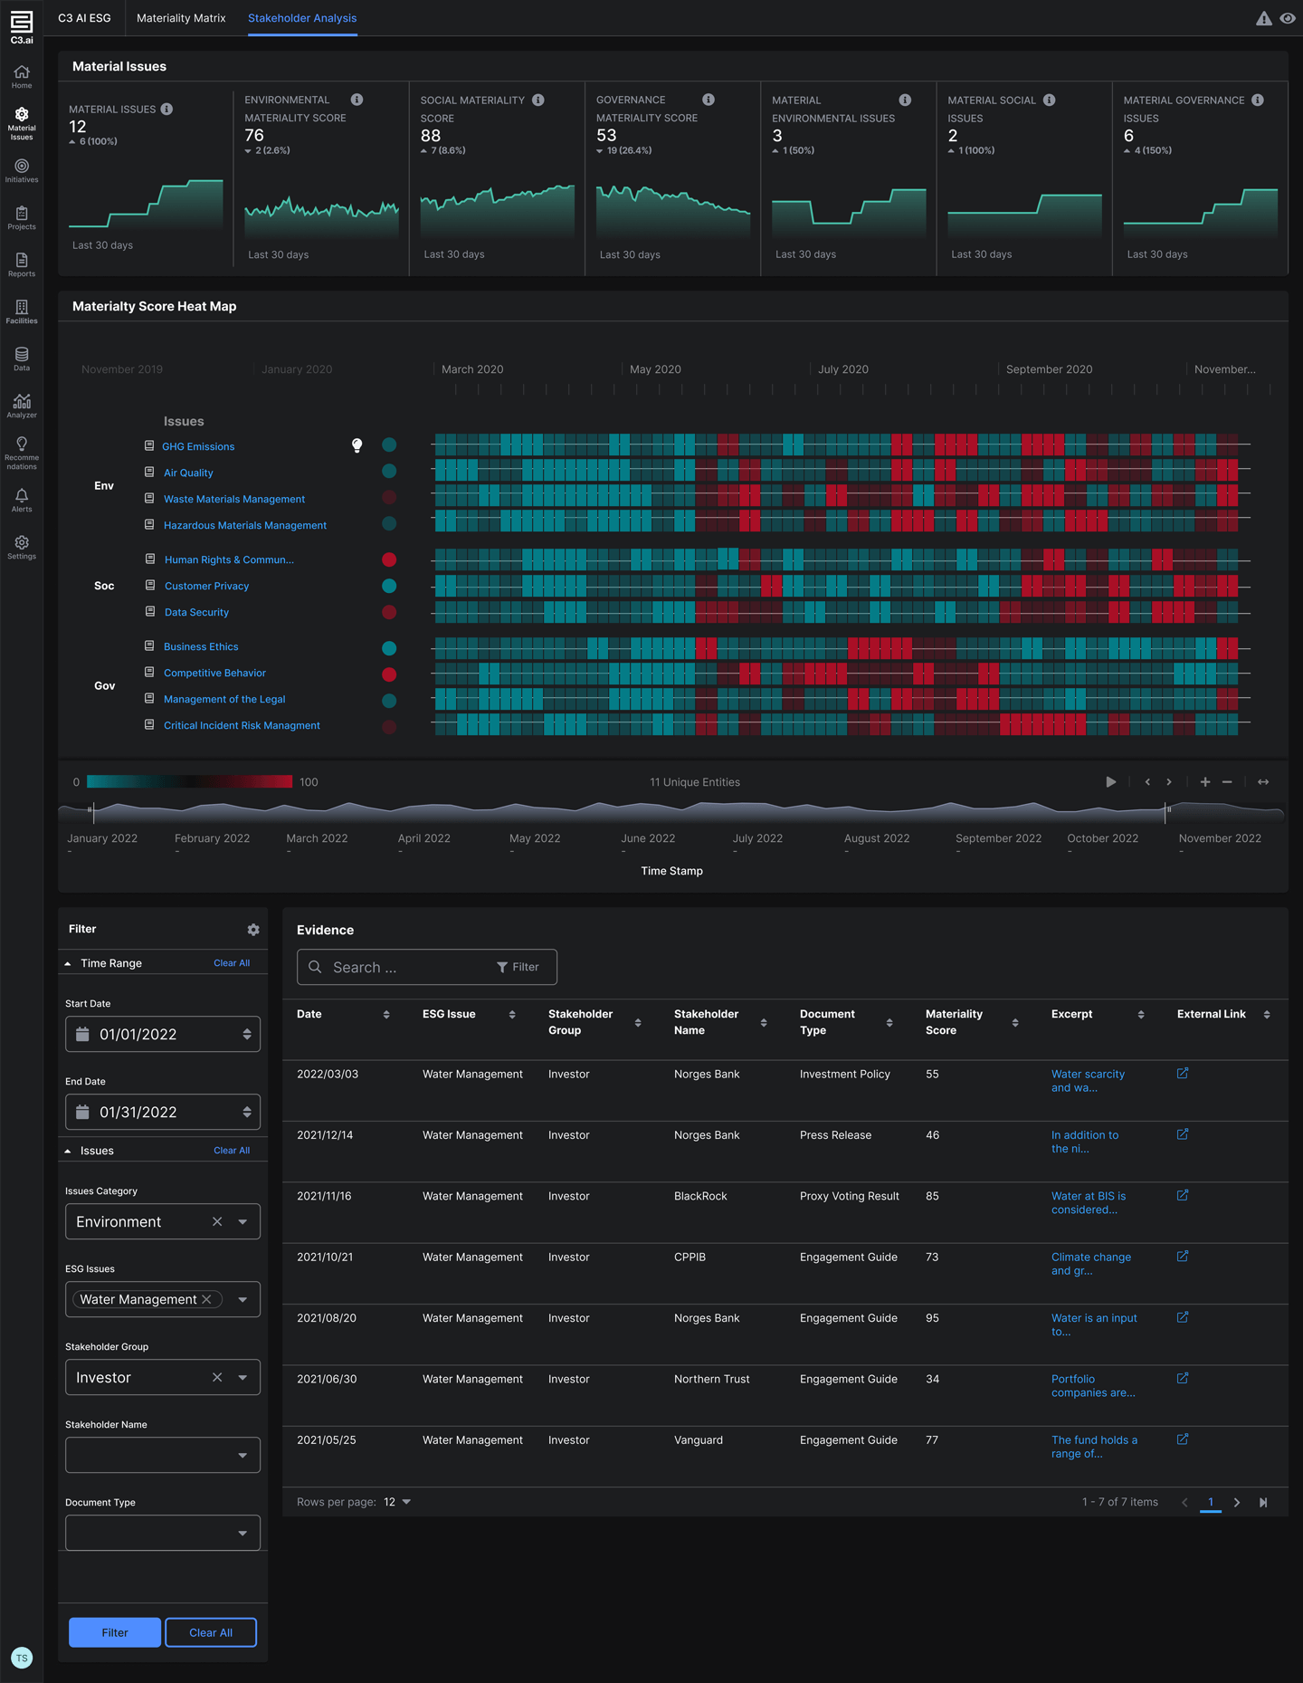The width and height of the screenshot is (1303, 1683).
Task: Click the lightbulb icon beside GHG Emissions
Action: click(357, 445)
